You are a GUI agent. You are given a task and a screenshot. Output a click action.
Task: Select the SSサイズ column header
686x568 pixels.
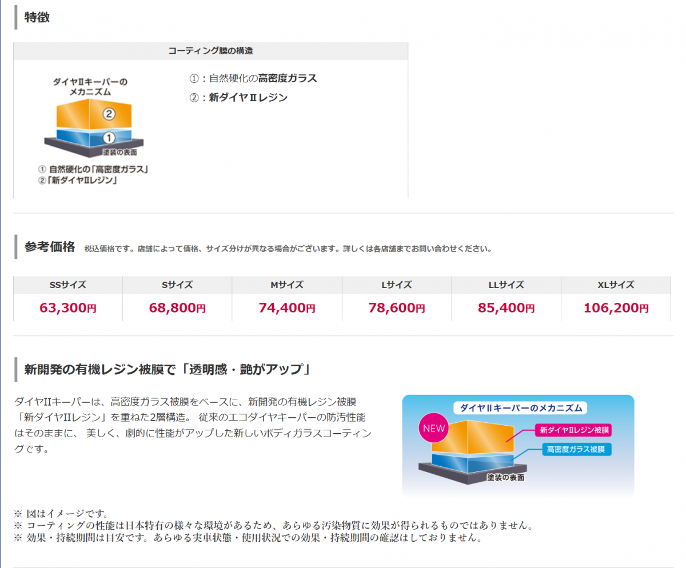[x=67, y=285]
